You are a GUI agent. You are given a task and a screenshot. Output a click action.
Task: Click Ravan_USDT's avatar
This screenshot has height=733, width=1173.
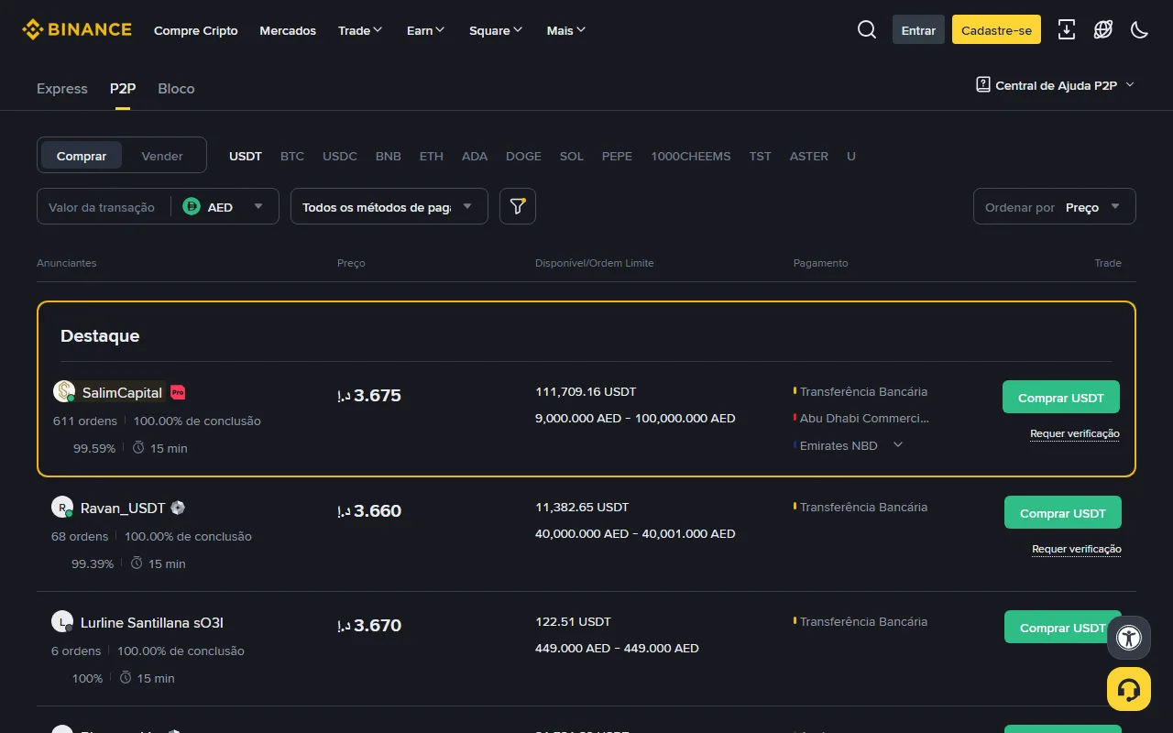pos(62,507)
